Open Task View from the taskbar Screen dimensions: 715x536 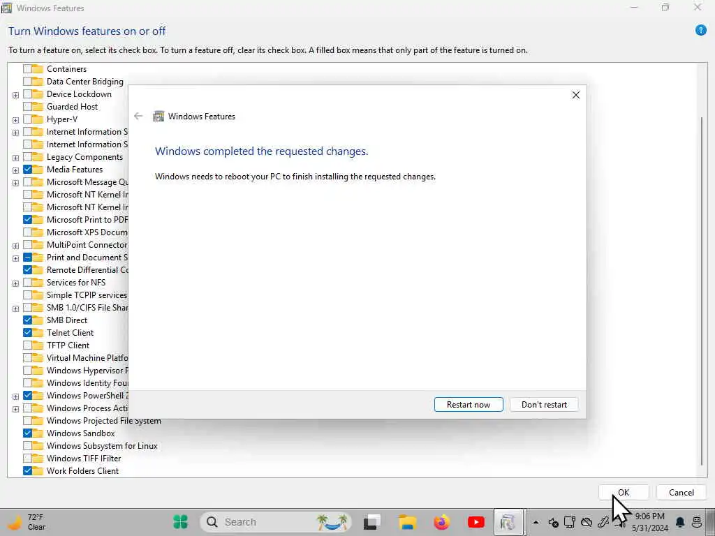pos(371,522)
